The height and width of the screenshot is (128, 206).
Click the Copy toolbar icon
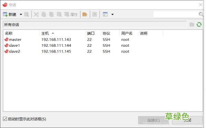[x=44, y=14]
